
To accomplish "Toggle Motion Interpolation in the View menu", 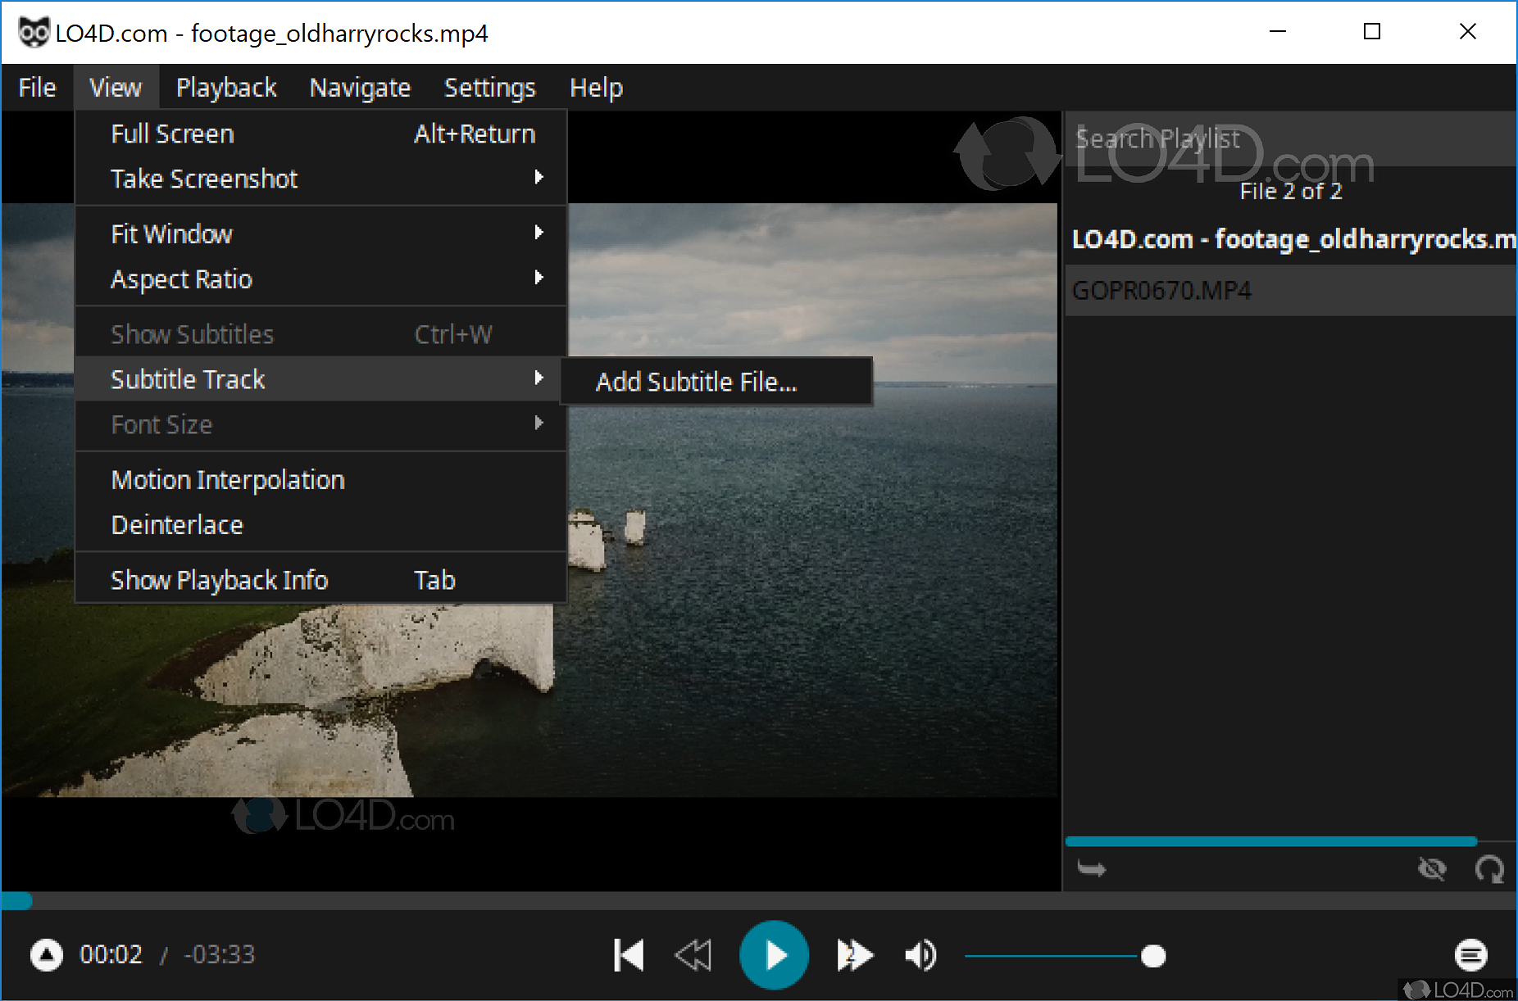I will pyautogui.click(x=228, y=480).
